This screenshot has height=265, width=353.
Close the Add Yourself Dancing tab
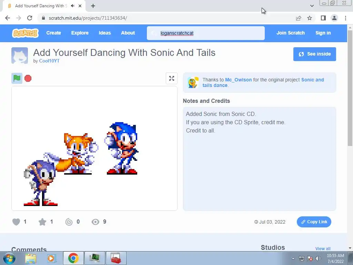tap(80, 6)
